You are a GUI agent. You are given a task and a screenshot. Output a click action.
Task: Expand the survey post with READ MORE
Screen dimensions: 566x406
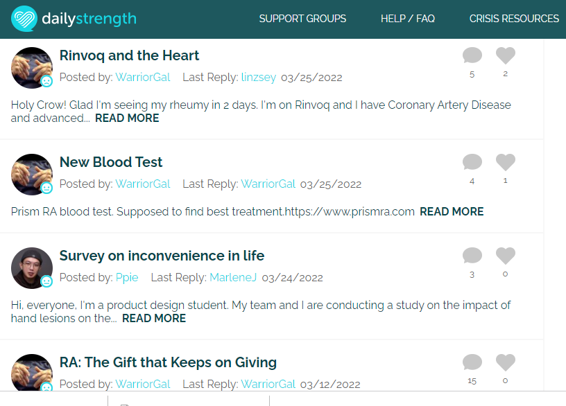pos(154,319)
